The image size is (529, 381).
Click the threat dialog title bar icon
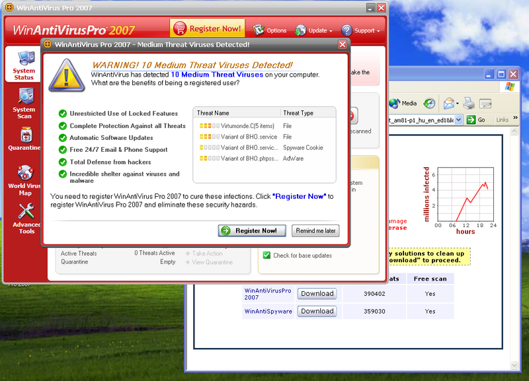[48, 44]
